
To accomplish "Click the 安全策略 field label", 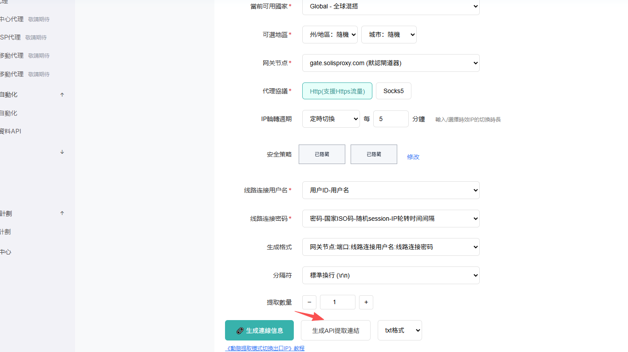I will [x=279, y=154].
